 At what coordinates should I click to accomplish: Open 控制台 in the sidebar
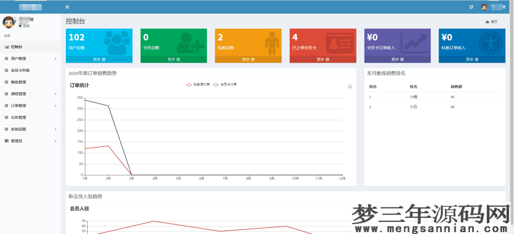point(31,47)
